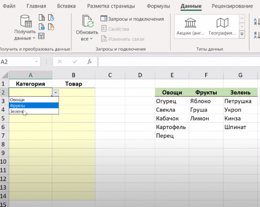Click inside the formula bar
The width and height of the screenshot is (260, 207).
click(179, 62)
